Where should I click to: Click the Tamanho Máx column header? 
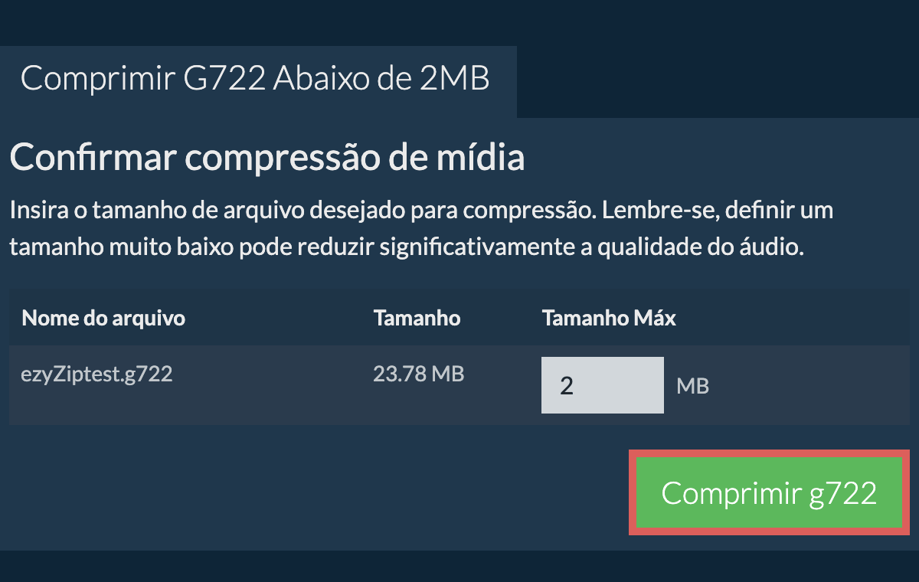(609, 318)
